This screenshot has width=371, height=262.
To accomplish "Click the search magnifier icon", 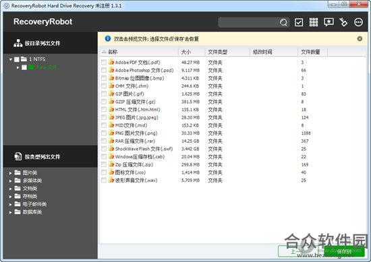I will [283, 22].
